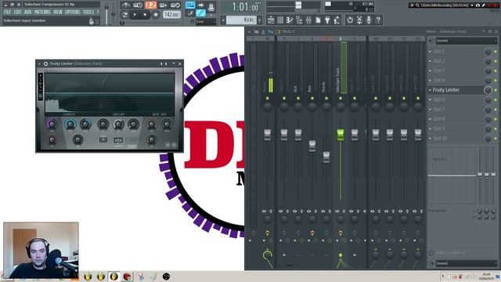The height and width of the screenshot is (282, 501).
Task: Open the TOOLS menu
Action: click(x=88, y=13)
